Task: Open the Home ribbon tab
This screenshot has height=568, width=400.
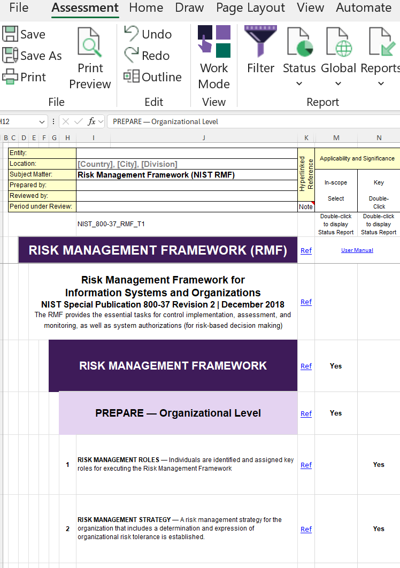Action: click(x=146, y=7)
